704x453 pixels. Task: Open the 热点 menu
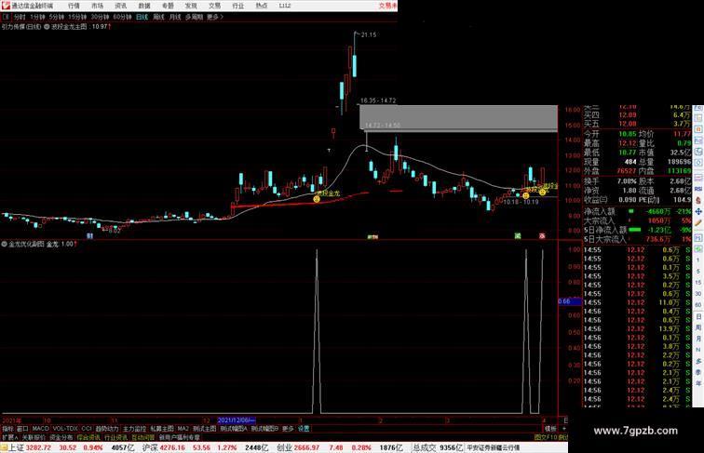click(x=262, y=6)
